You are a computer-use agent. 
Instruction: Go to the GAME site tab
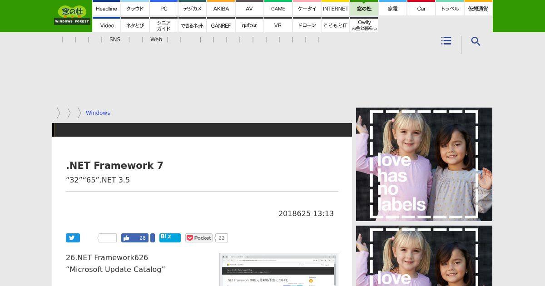pyautogui.click(x=278, y=8)
